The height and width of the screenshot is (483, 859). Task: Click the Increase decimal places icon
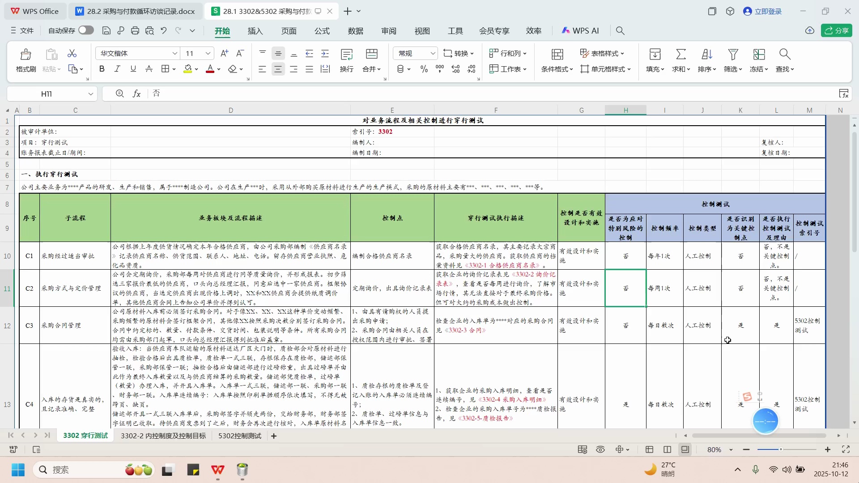[455, 69]
